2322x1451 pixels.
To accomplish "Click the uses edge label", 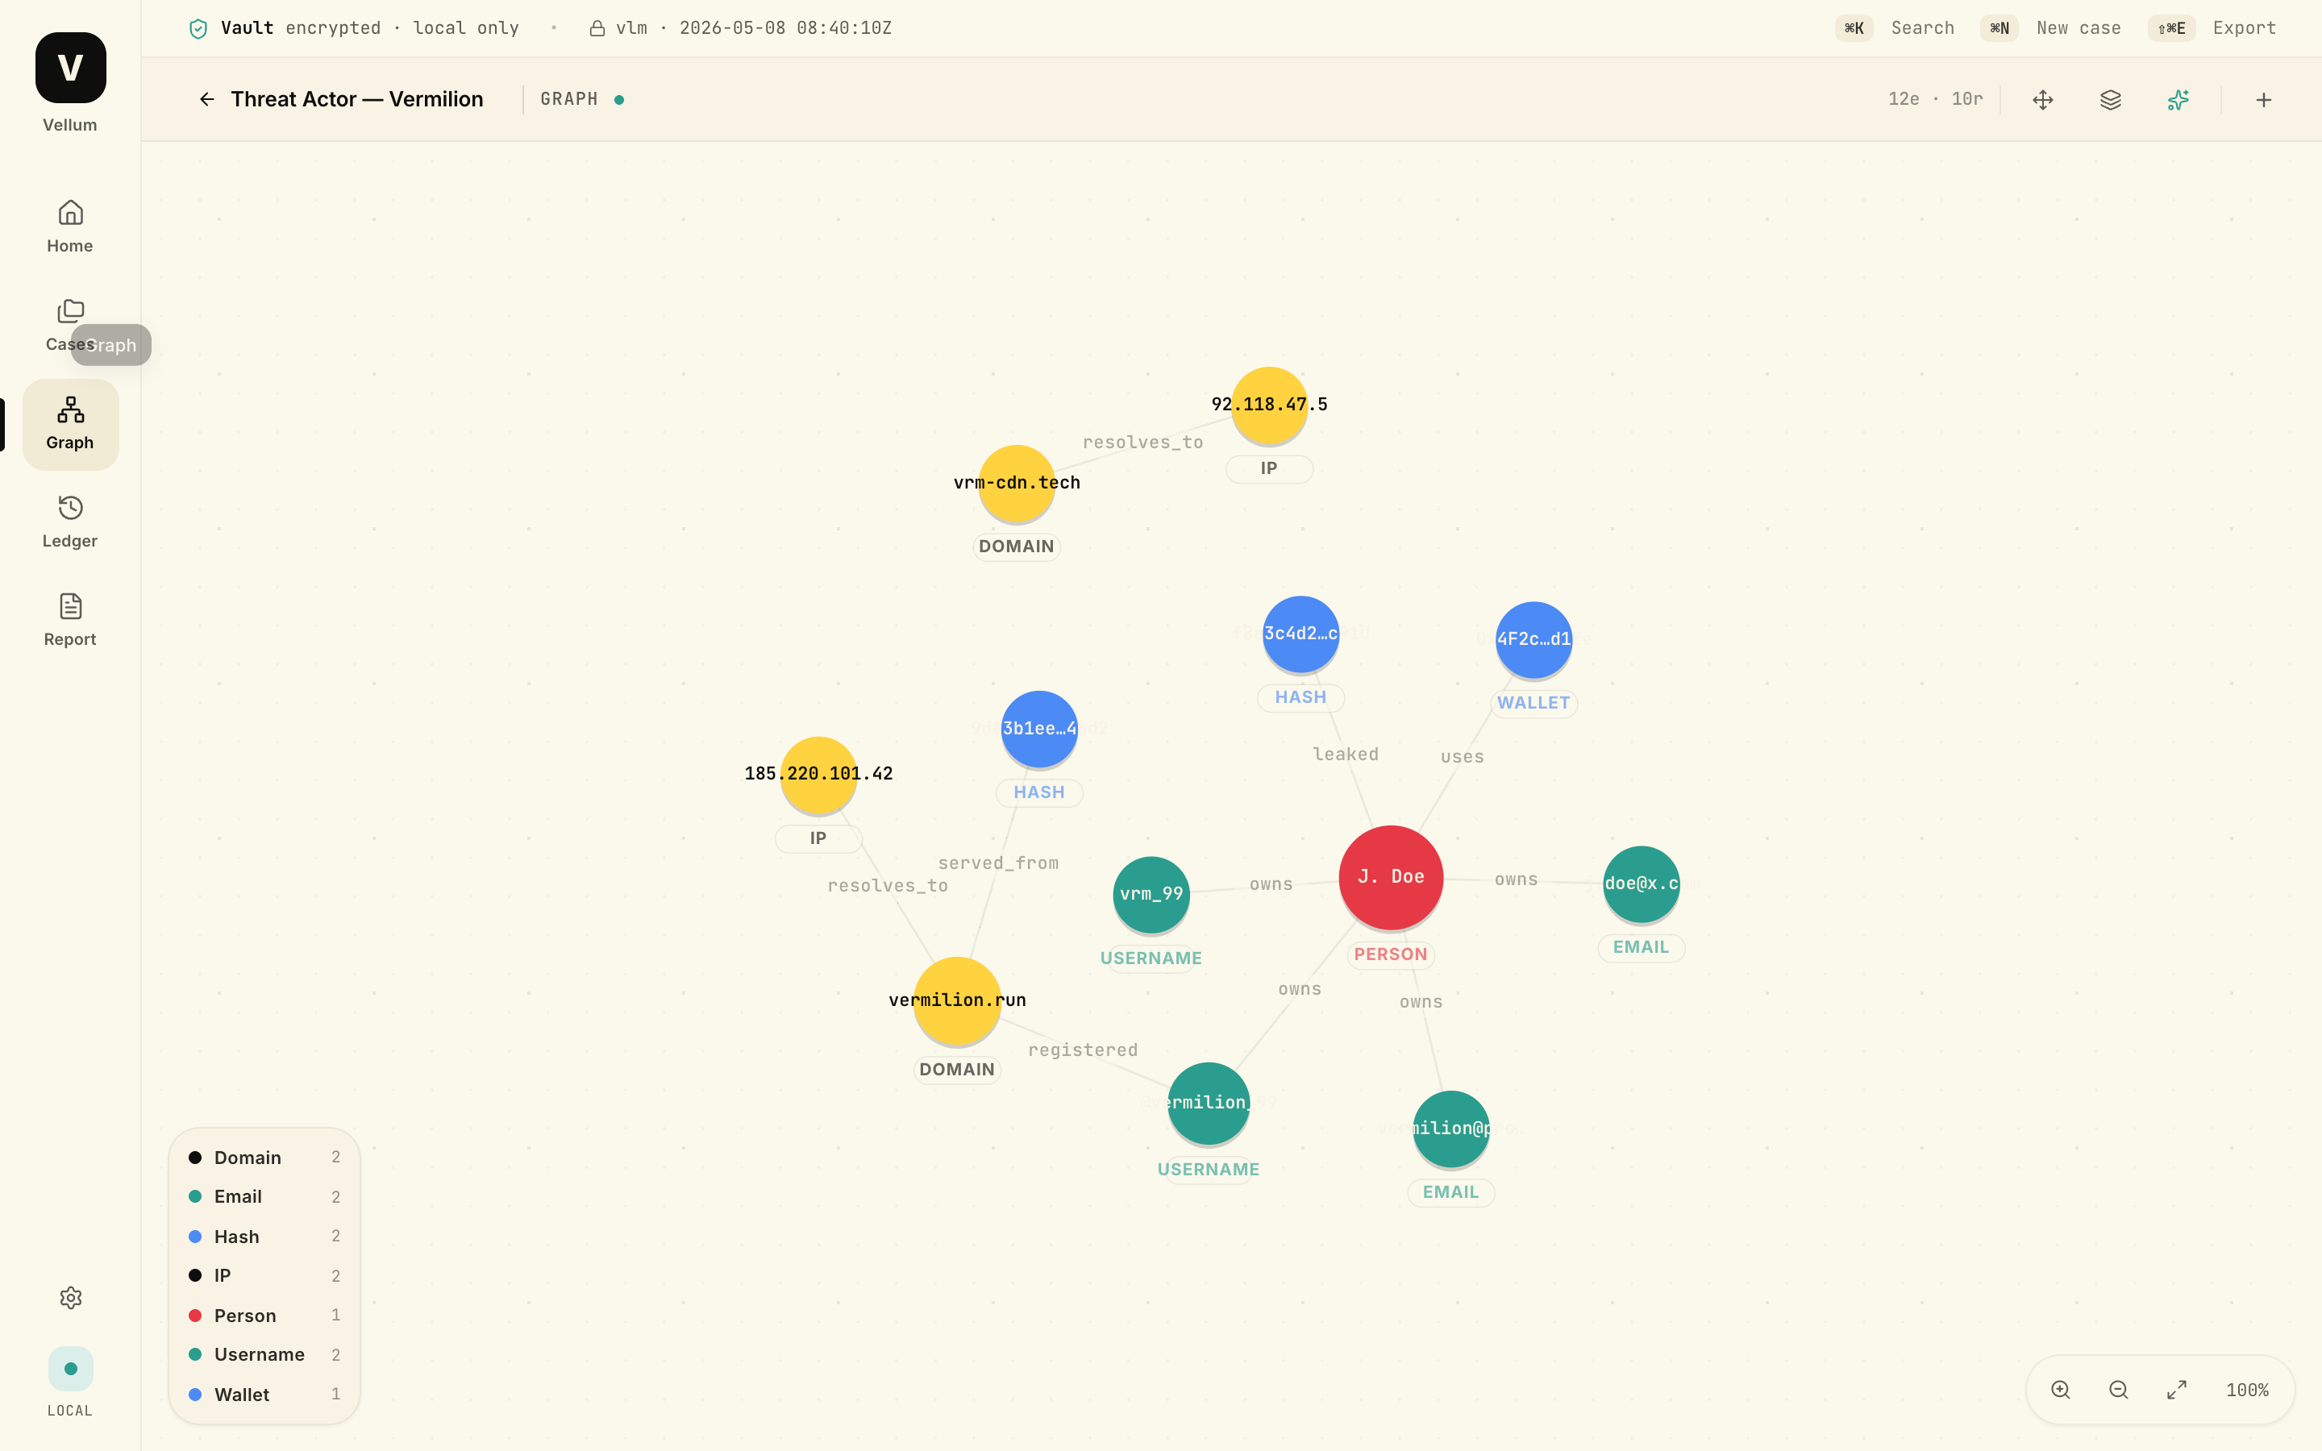I will 1461,757.
